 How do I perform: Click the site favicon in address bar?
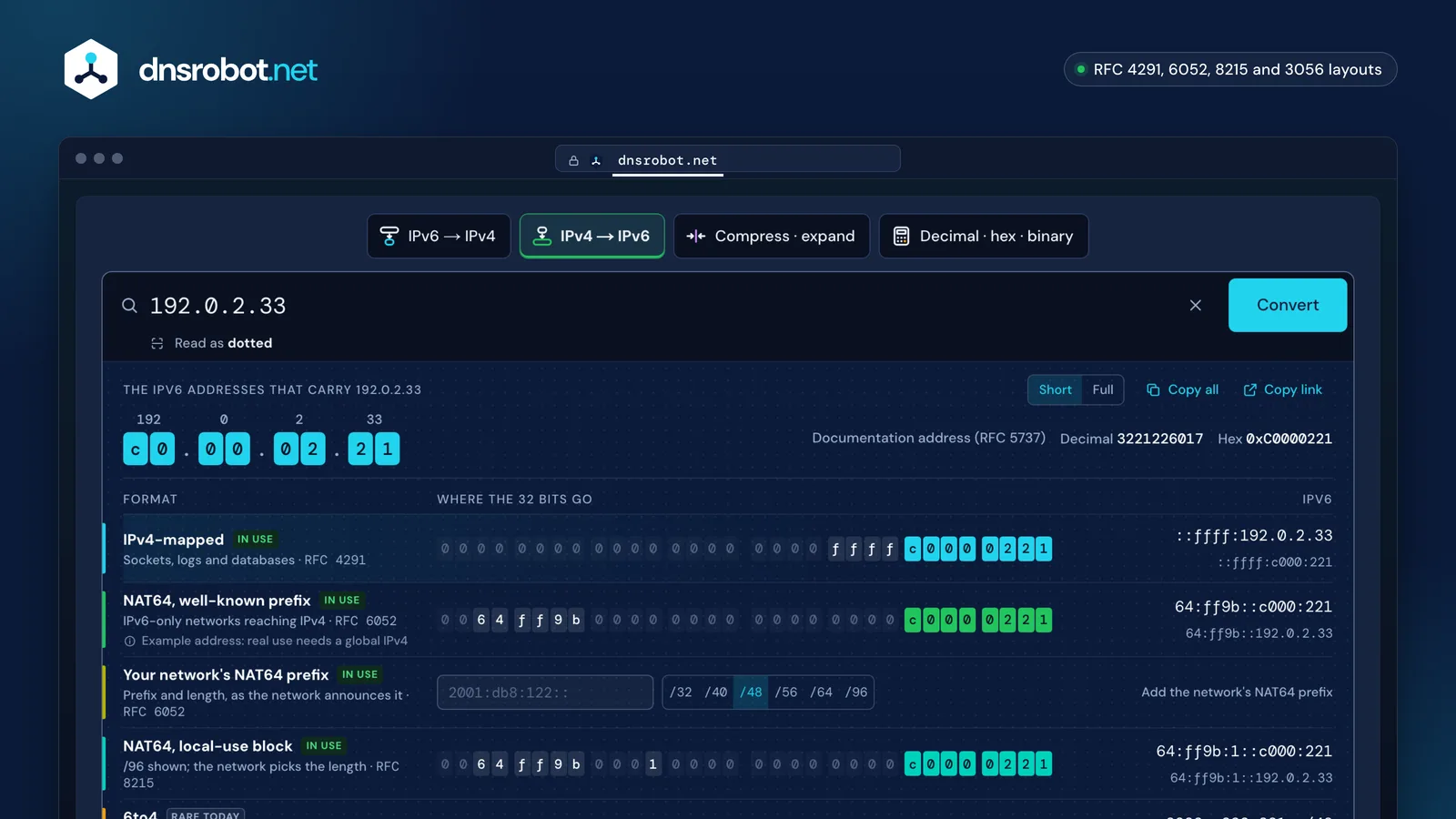(x=596, y=161)
